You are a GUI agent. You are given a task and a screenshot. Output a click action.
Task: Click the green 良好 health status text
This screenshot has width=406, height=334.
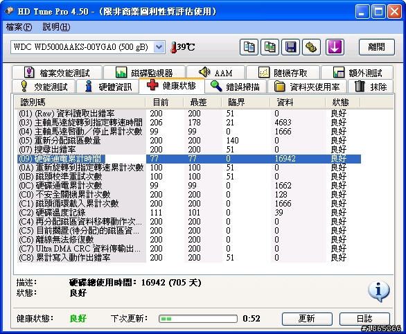78,319
